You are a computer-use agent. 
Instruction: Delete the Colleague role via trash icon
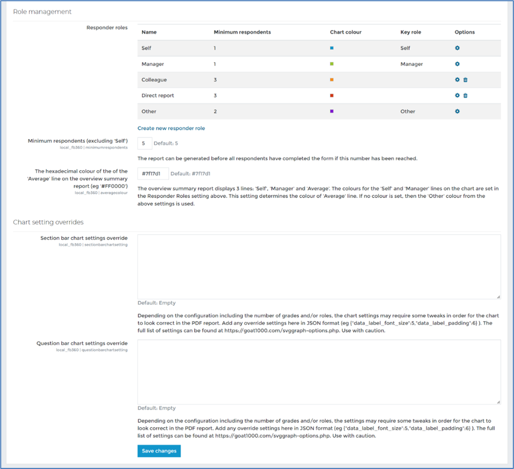[465, 80]
